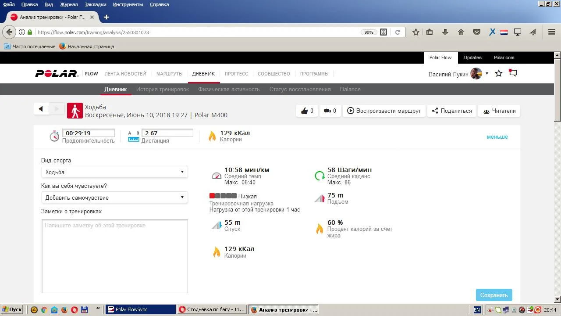
Task: Open bookmarks library list icon
Action: coord(430,32)
